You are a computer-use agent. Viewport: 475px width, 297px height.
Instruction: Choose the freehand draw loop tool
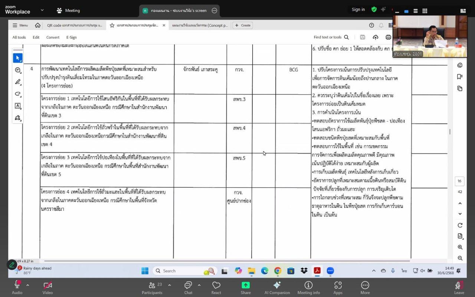tap(17, 94)
